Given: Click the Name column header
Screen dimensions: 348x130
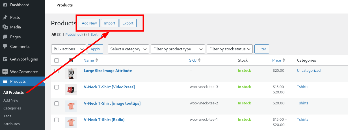Looking at the screenshot, I should click(88, 60).
